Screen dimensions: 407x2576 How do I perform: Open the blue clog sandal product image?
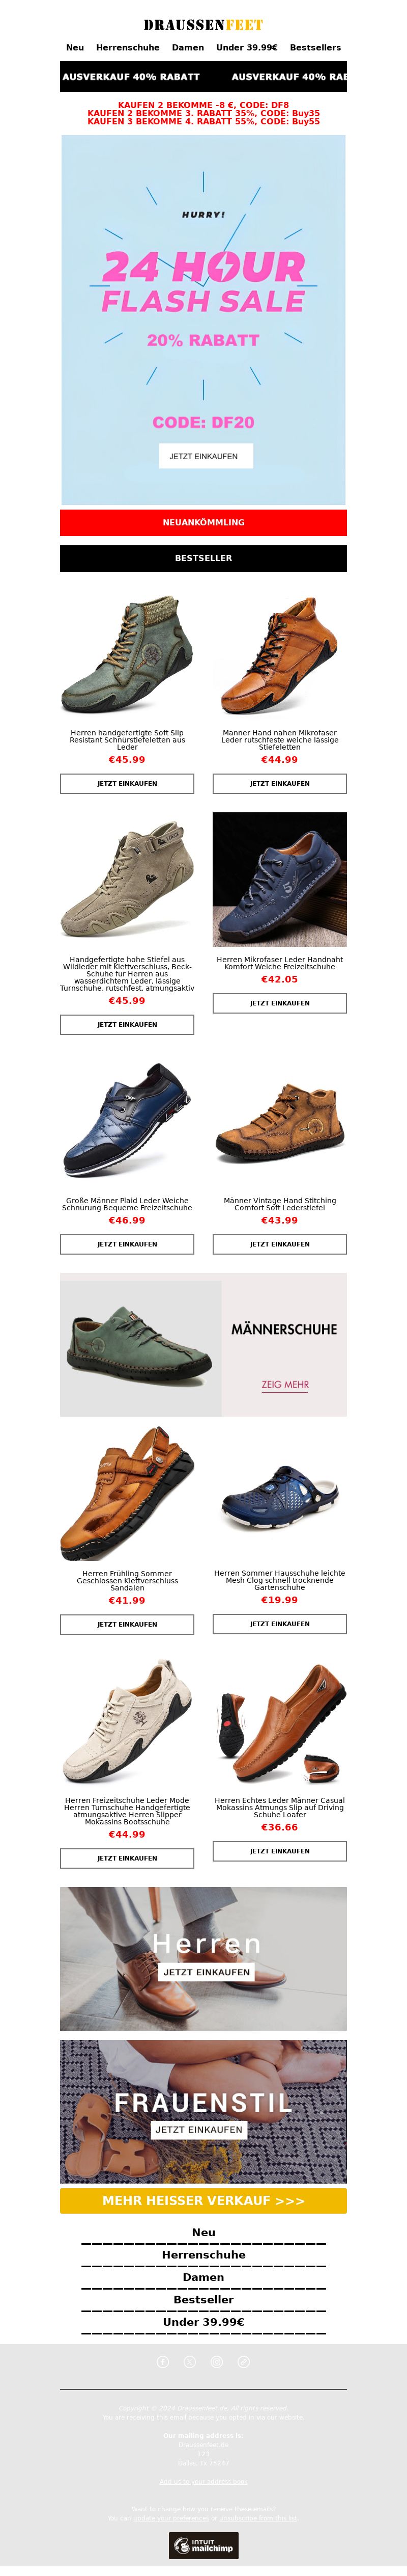click(x=279, y=1495)
